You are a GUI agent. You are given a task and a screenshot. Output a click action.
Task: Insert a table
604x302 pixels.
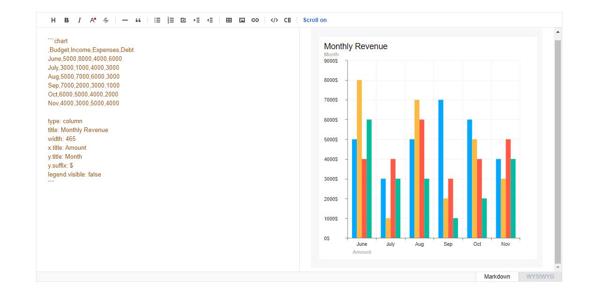coord(229,20)
